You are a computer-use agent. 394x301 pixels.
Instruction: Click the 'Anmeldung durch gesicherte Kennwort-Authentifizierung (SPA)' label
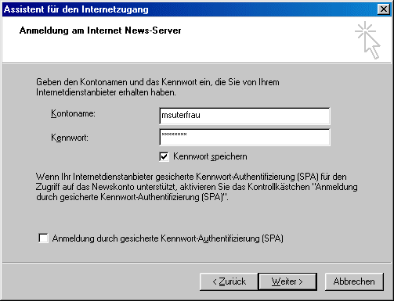(168, 238)
